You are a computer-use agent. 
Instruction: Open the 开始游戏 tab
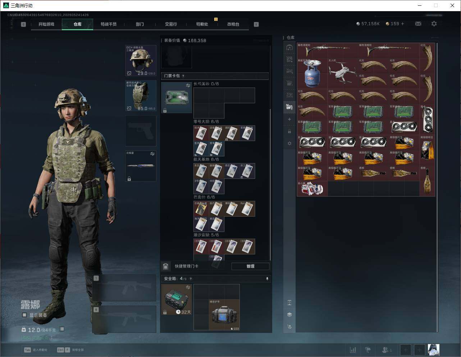coord(46,24)
